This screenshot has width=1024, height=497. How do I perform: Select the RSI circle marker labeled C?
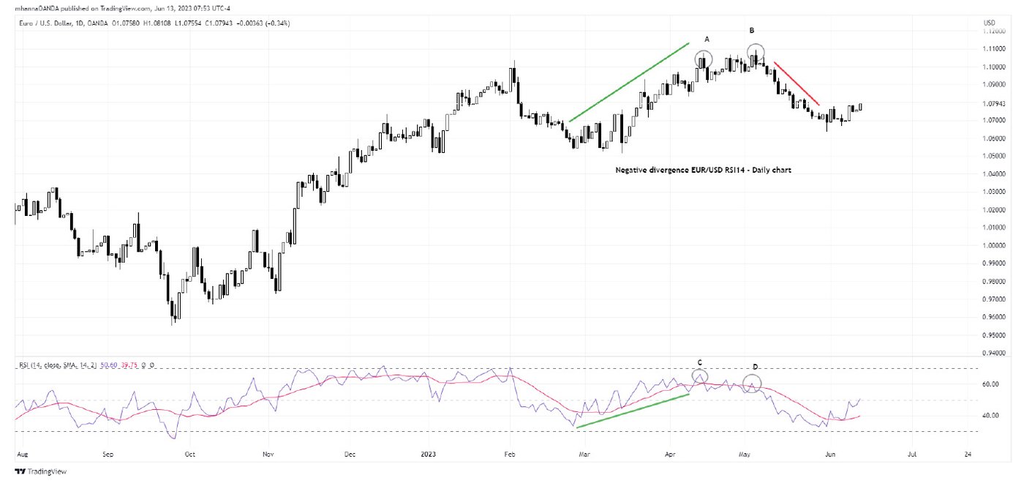point(700,378)
